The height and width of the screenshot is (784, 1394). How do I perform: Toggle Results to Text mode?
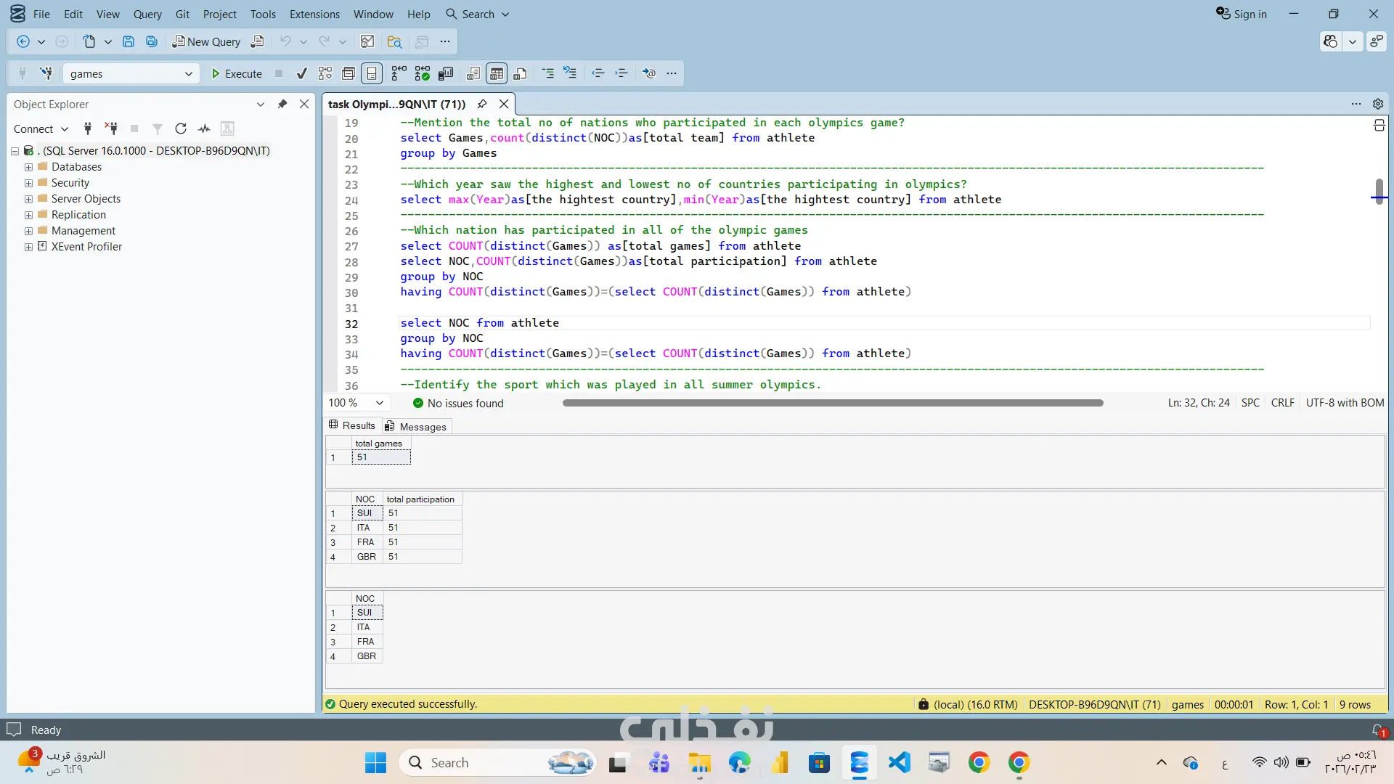click(473, 73)
